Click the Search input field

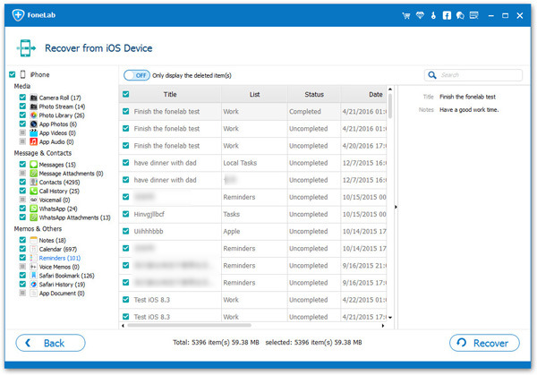coord(473,75)
